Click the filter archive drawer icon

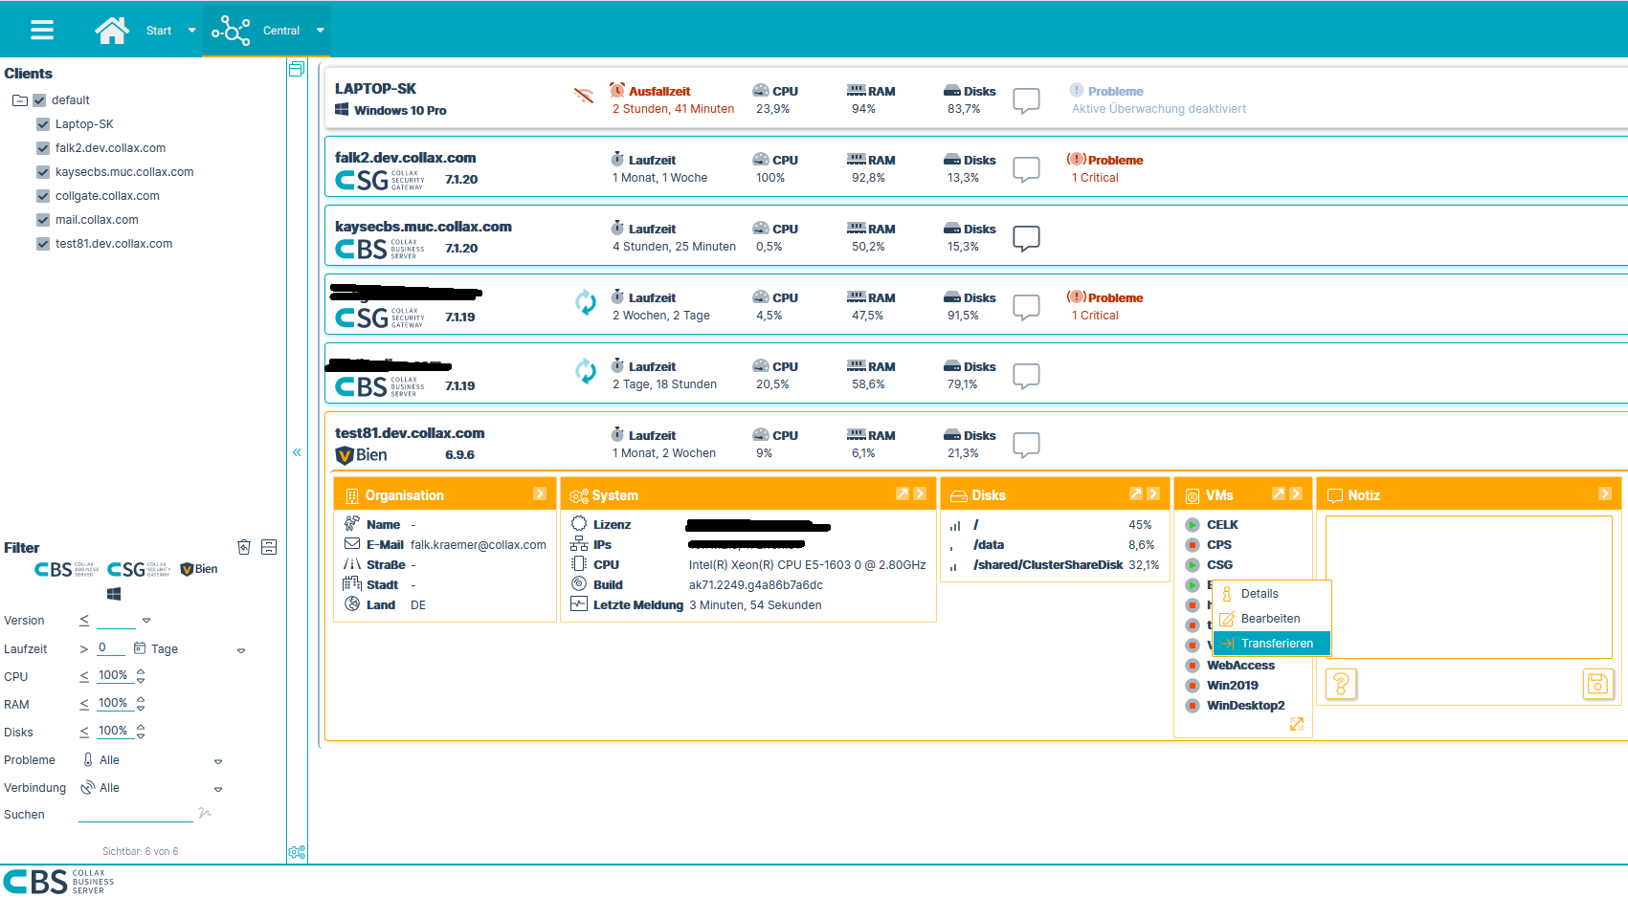[269, 547]
